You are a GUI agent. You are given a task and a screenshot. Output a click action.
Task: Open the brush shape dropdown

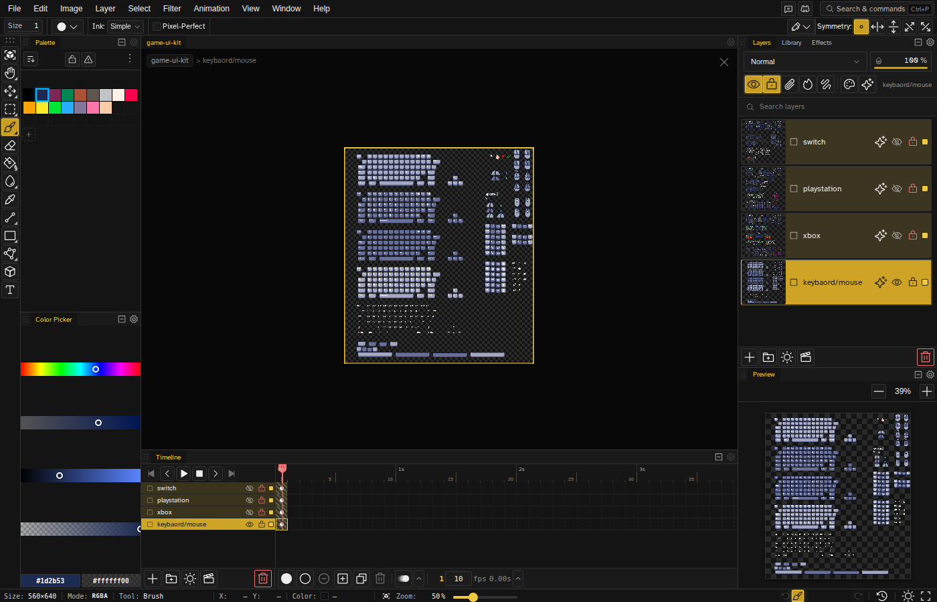point(67,27)
